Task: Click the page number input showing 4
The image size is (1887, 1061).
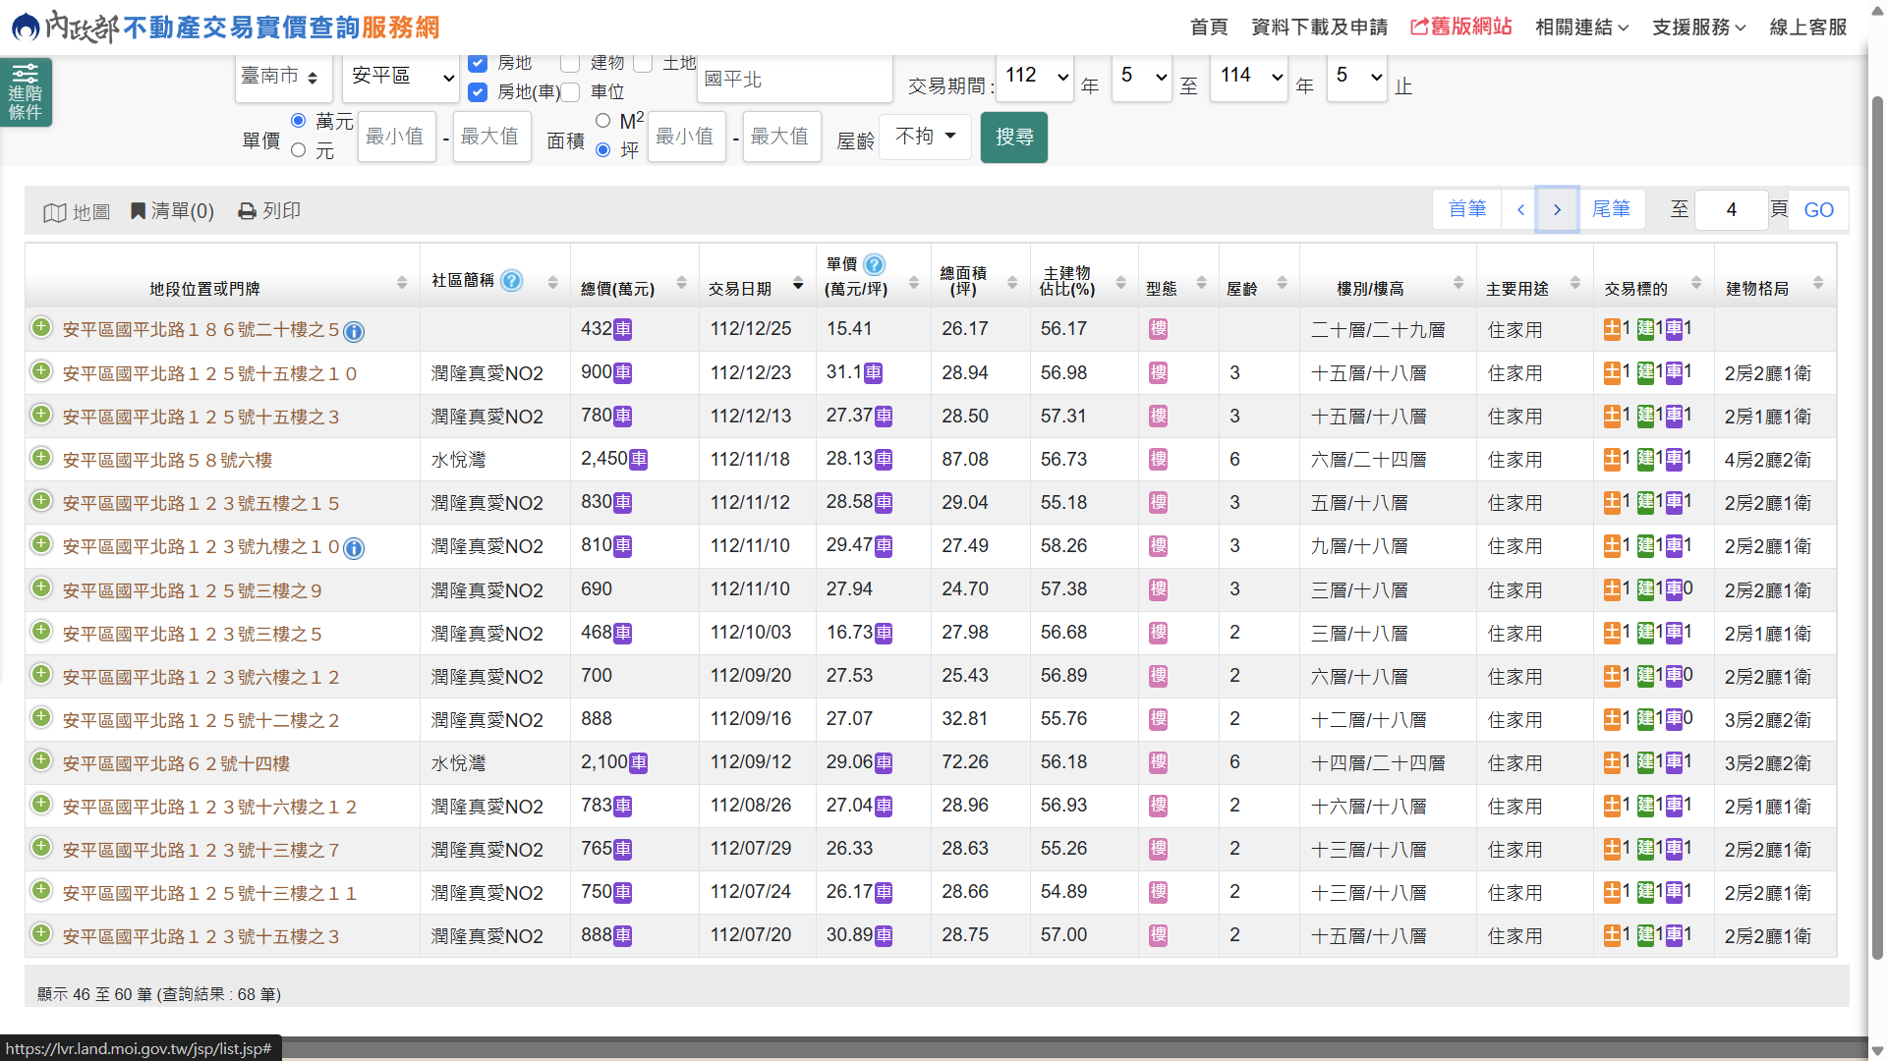Action: 1732,210
